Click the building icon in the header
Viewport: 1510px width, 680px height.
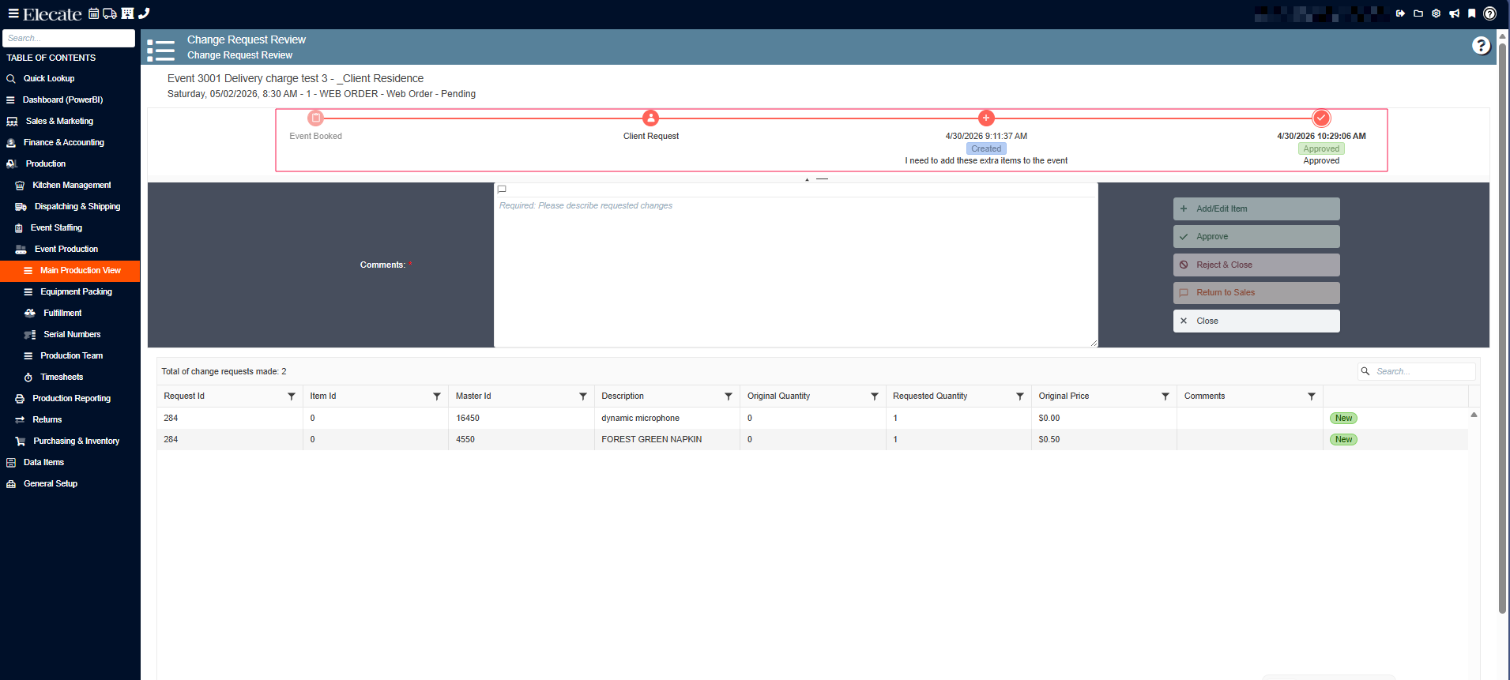click(x=127, y=13)
